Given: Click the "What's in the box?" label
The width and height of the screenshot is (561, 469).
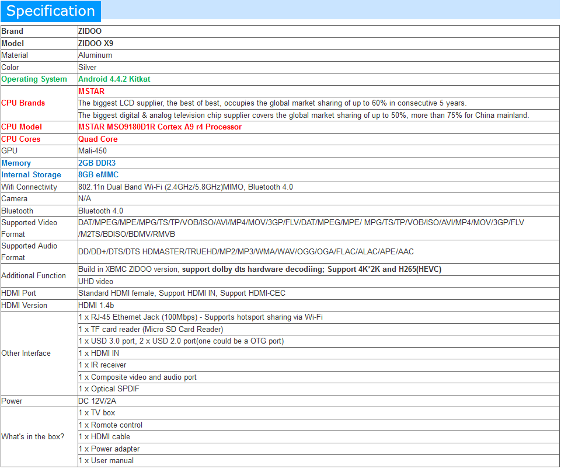Looking at the screenshot, I should [33, 437].
